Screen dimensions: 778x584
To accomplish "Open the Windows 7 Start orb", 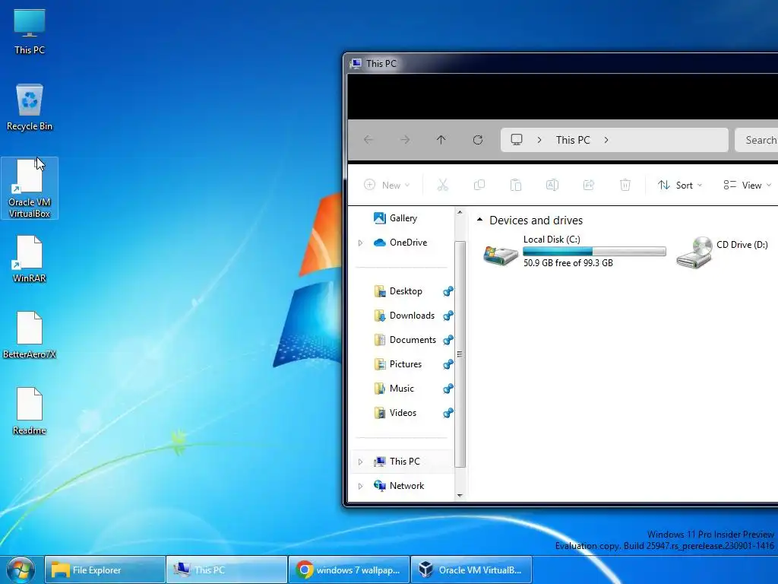I will tap(21, 570).
